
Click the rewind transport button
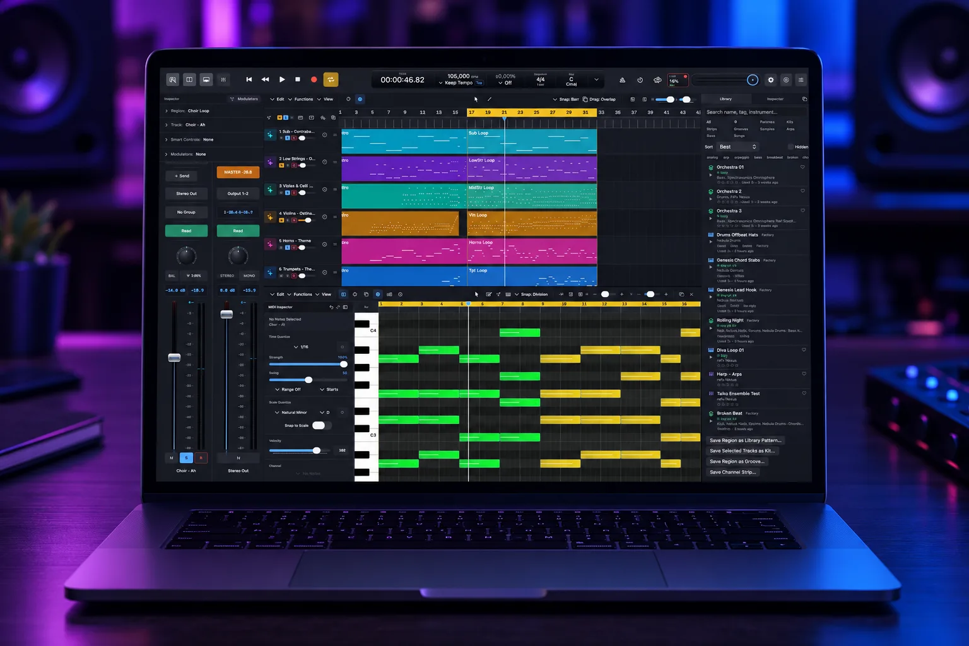[266, 79]
